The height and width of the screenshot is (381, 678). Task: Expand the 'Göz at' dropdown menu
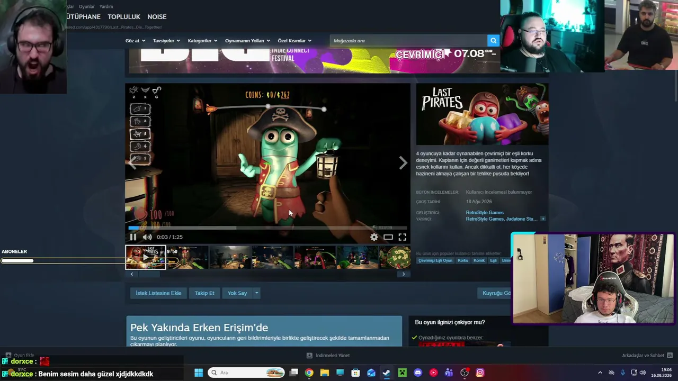(x=135, y=41)
